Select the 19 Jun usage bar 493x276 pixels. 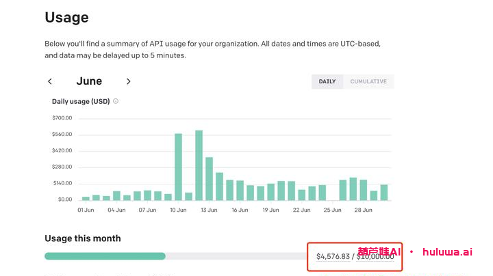point(270,192)
